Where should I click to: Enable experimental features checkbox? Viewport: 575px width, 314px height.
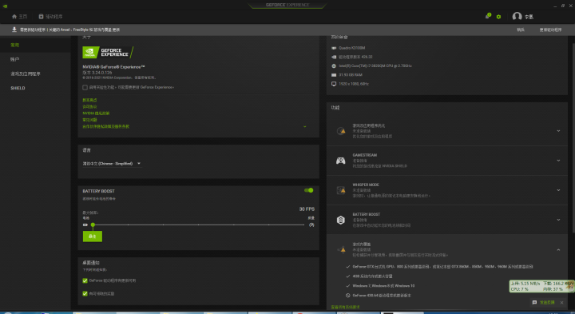point(85,87)
